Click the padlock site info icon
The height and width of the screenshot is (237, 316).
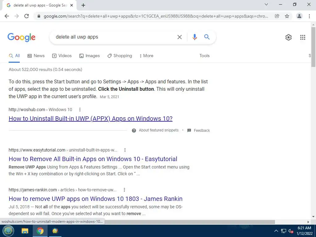[39, 16]
